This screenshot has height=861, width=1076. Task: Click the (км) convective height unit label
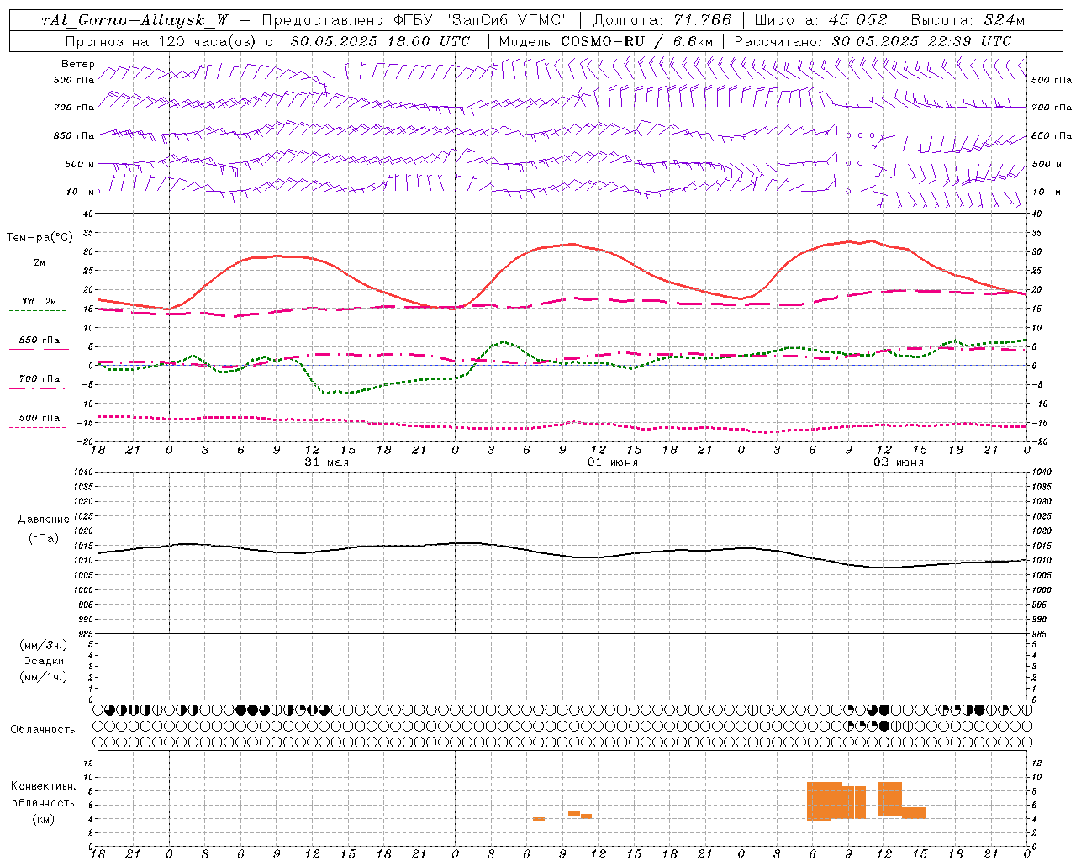[43, 819]
